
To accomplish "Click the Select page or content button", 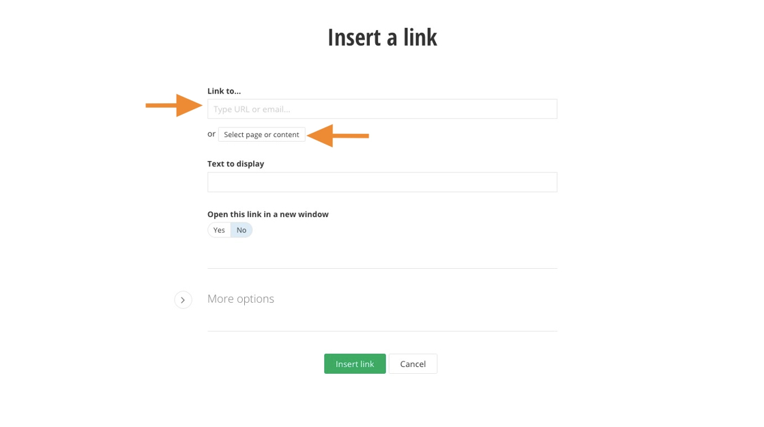I will (x=261, y=134).
